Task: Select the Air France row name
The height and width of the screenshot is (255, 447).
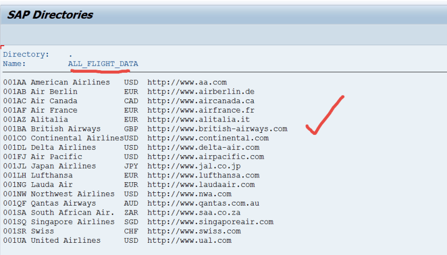Action: [54, 110]
